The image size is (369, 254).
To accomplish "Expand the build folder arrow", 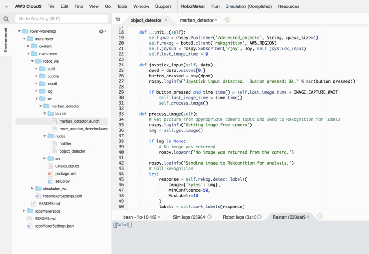I will (36, 69).
